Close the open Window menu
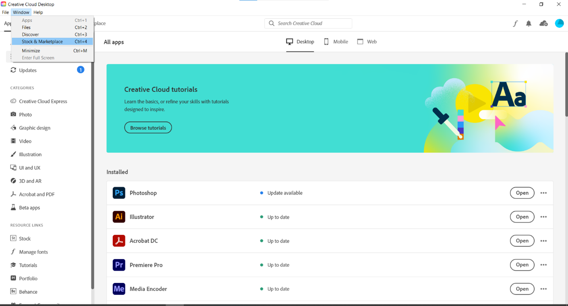The image size is (568, 306). 21,12
